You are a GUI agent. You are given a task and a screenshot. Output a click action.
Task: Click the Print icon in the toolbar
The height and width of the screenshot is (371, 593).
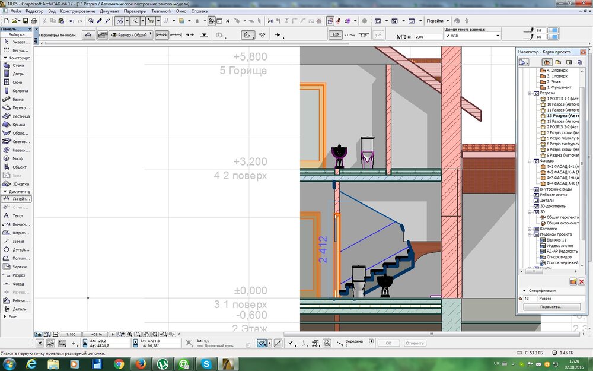(x=35, y=21)
